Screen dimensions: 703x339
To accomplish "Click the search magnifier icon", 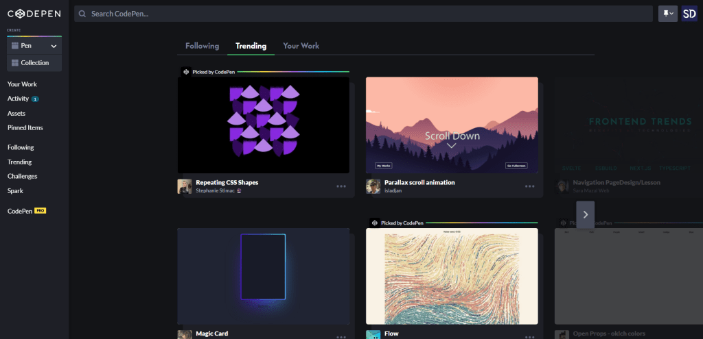I will [x=82, y=14].
